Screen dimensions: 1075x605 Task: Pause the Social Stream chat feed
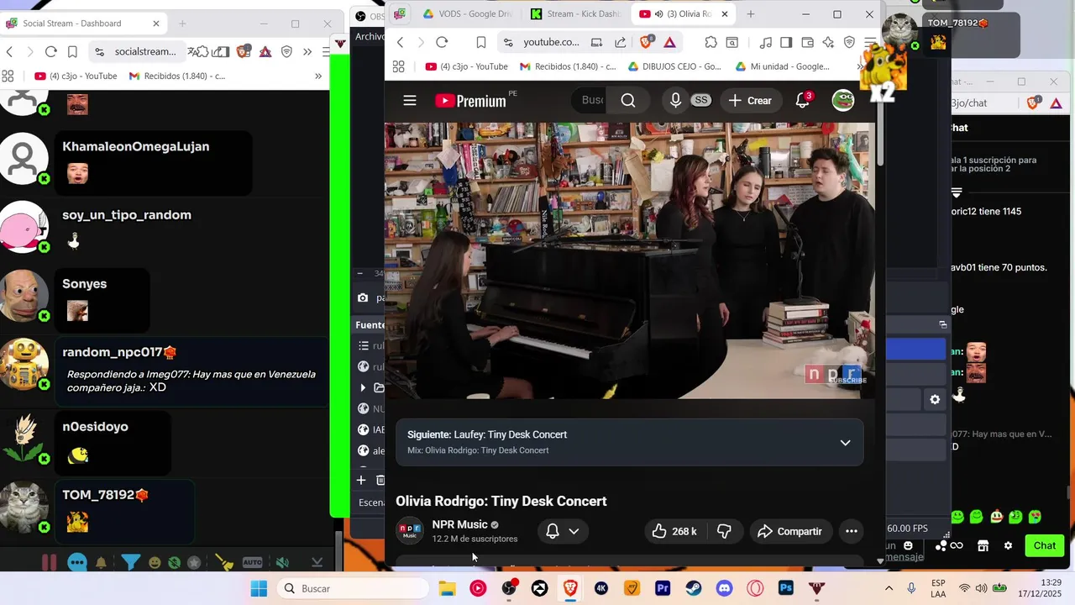tap(49, 562)
